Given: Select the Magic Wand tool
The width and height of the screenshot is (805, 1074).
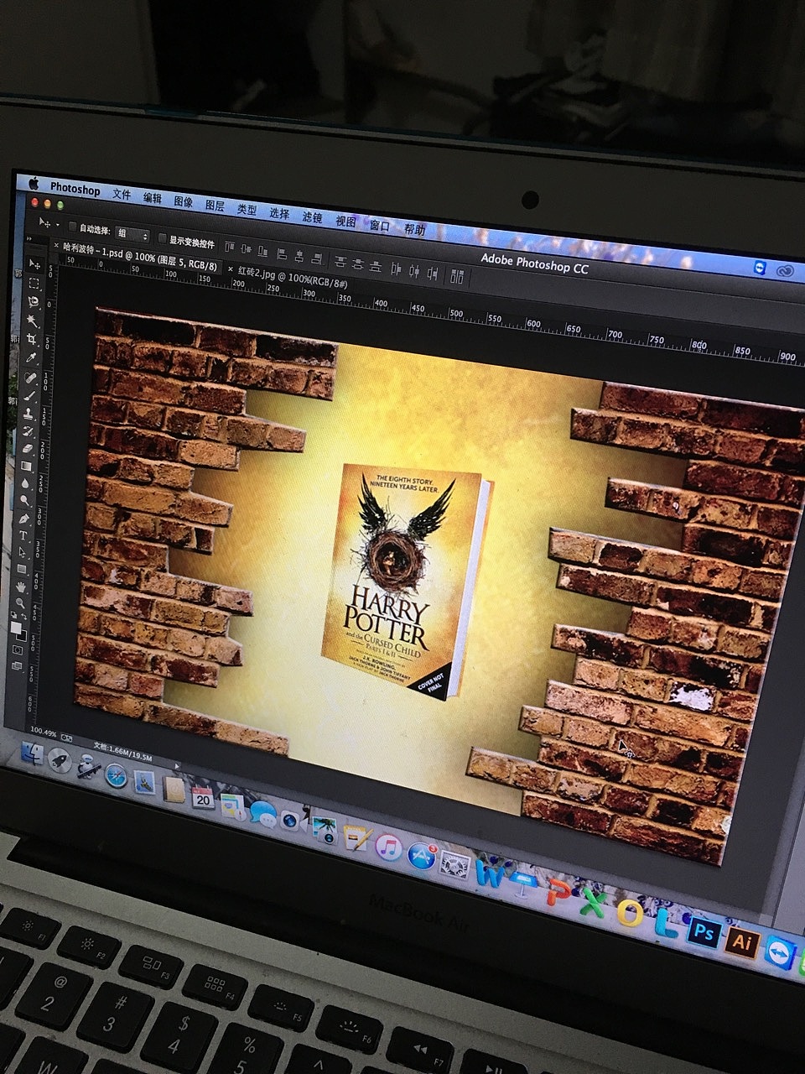Looking at the screenshot, I should (x=33, y=321).
